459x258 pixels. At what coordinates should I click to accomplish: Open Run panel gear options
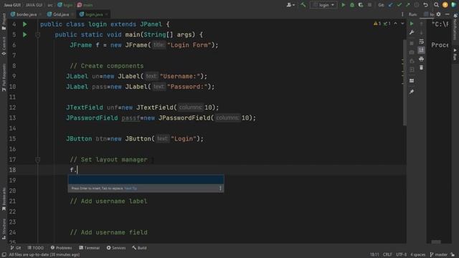click(438, 14)
